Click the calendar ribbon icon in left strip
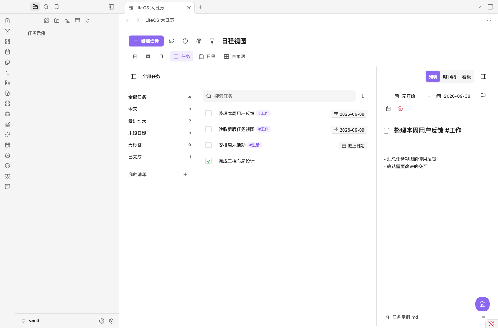Viewport: 498px width, 328px height. (x=8, y=52)
